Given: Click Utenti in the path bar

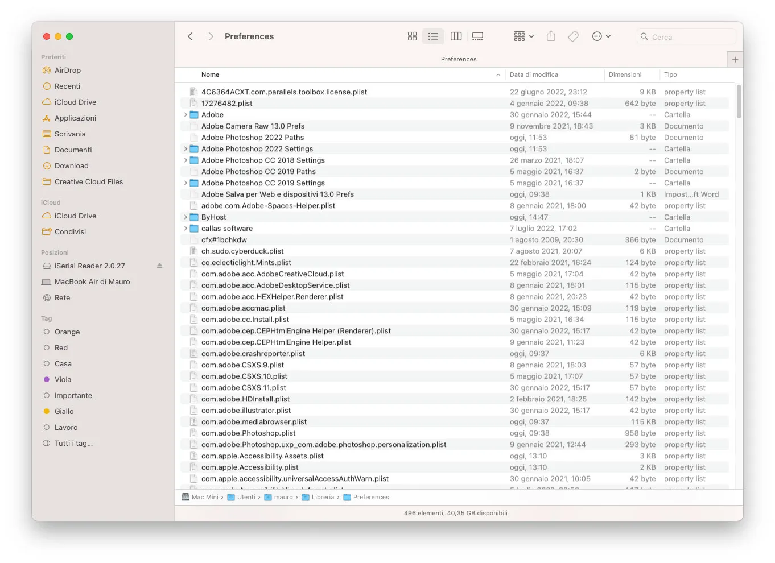Looking at the screenshot, I should pyautogui.click(x=245, y=497).
